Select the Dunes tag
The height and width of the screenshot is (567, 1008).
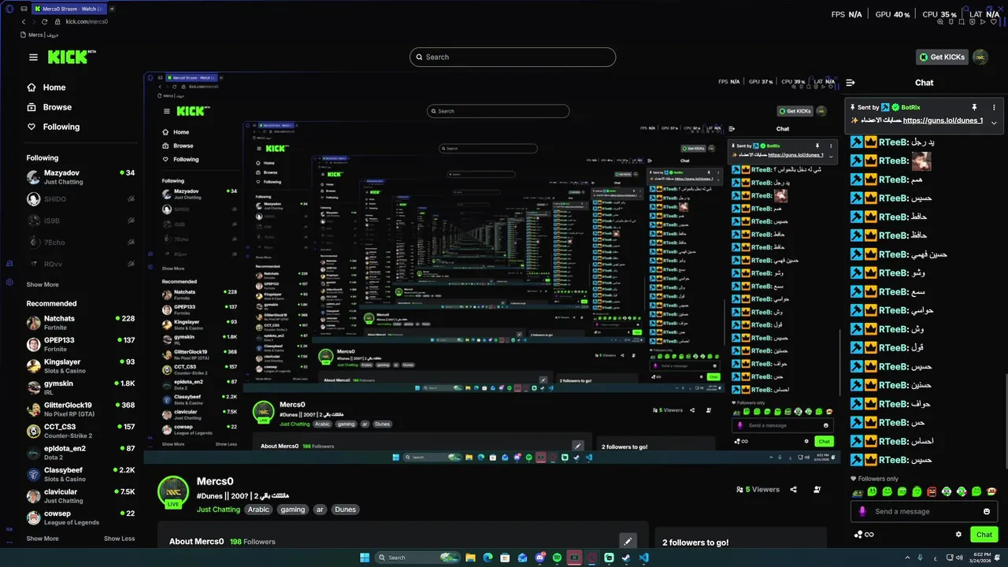click(x=344, y=510)
